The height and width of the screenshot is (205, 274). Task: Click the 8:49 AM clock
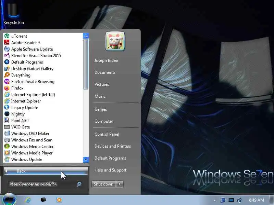point(257,200)
